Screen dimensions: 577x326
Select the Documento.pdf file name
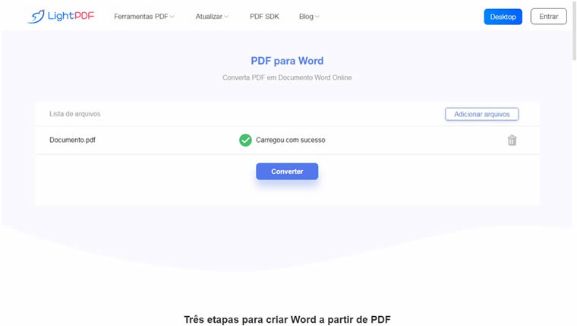tap(72, 140)
